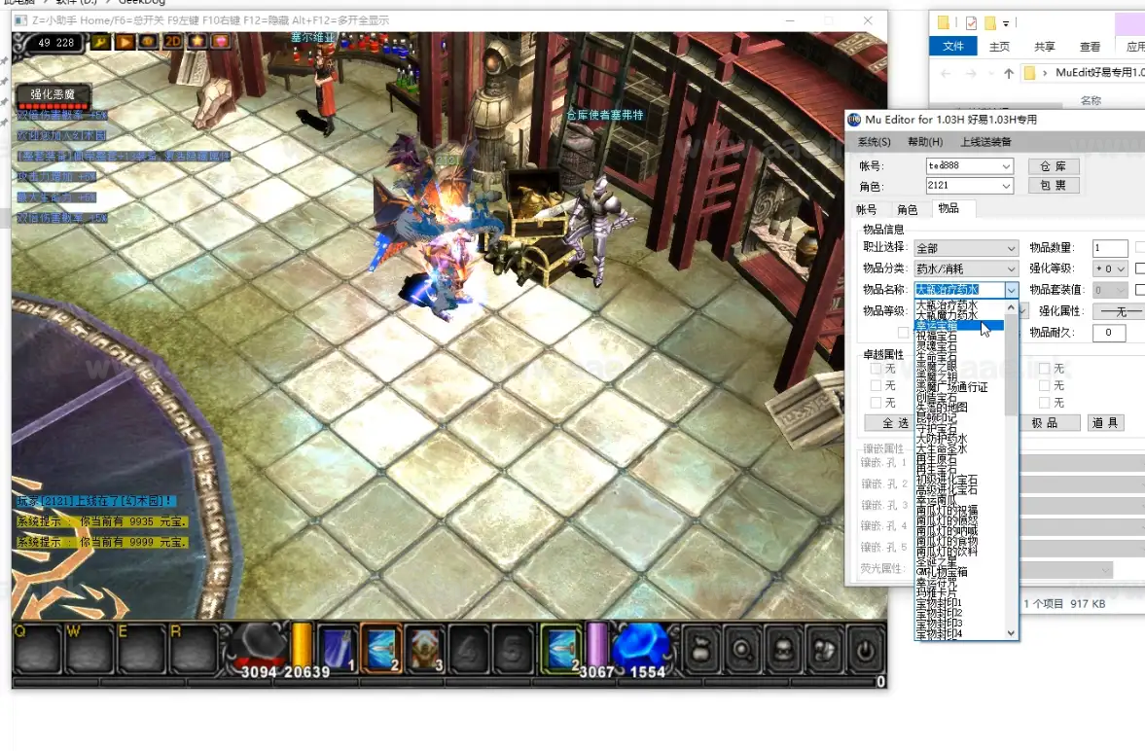1145x751 pixels.
Task: Open the 文件 tab in Explorer
Action: (953, 46)
